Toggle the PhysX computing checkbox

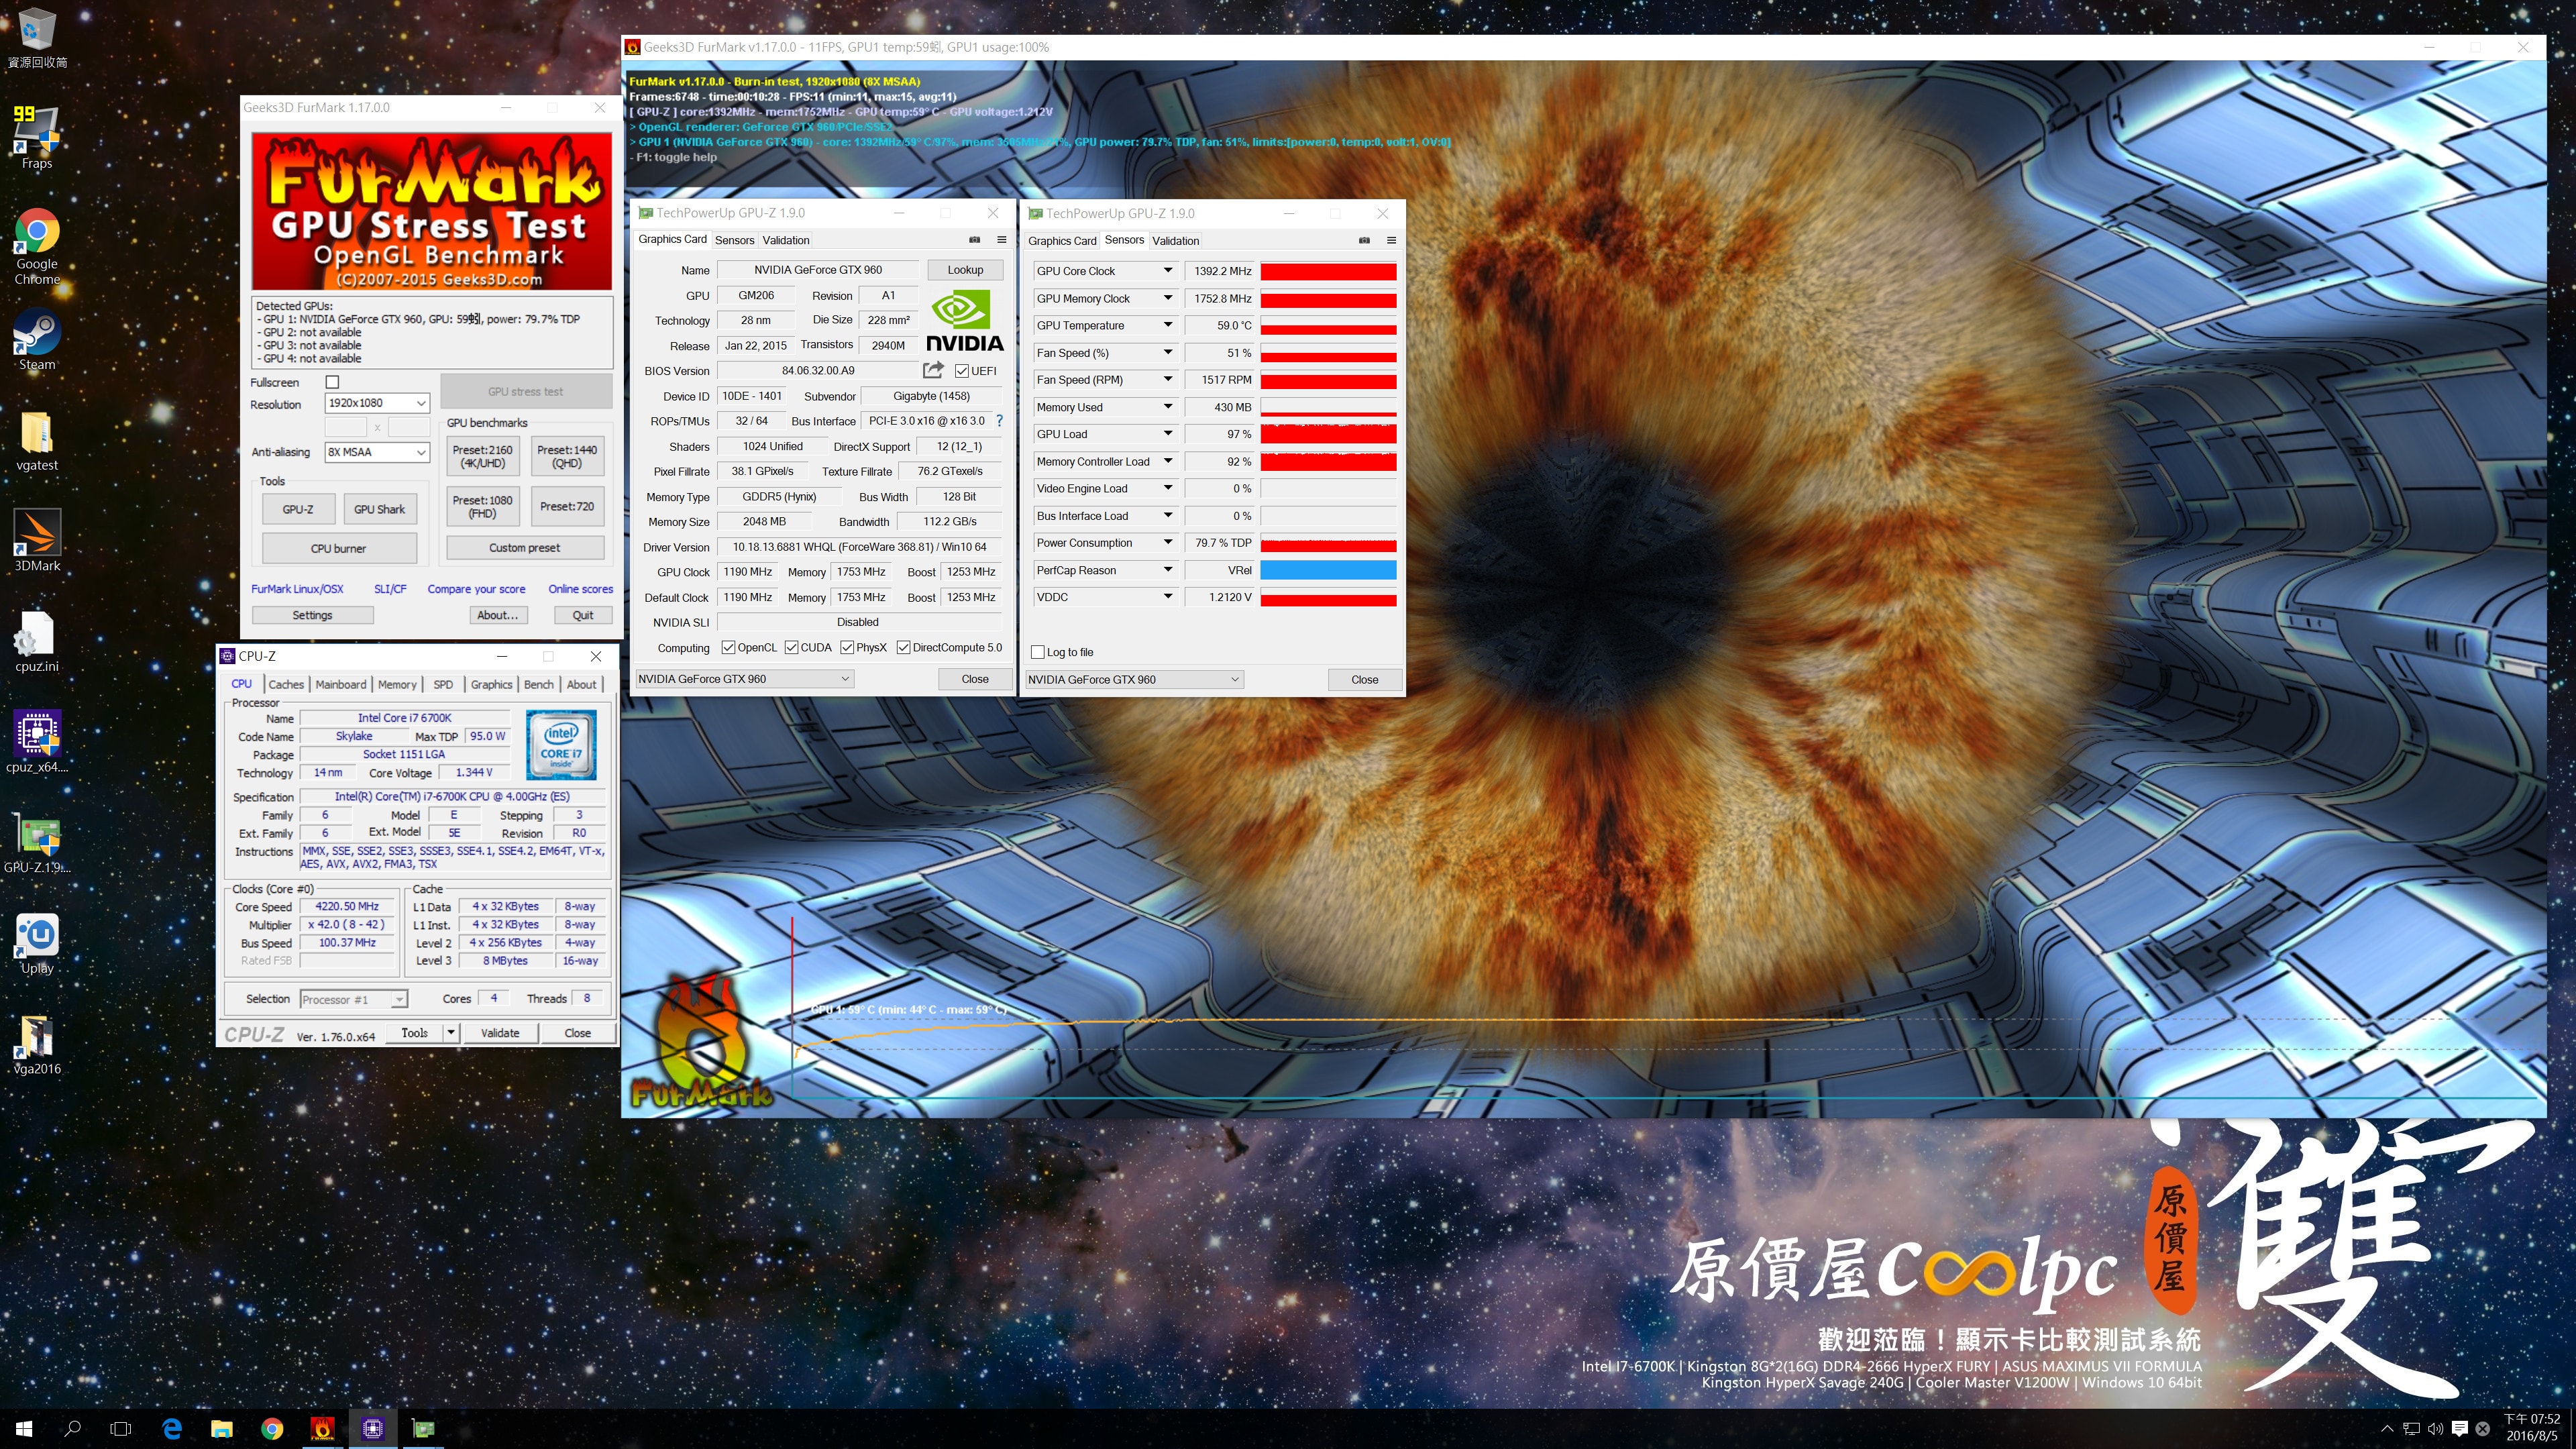coord(847,648)
